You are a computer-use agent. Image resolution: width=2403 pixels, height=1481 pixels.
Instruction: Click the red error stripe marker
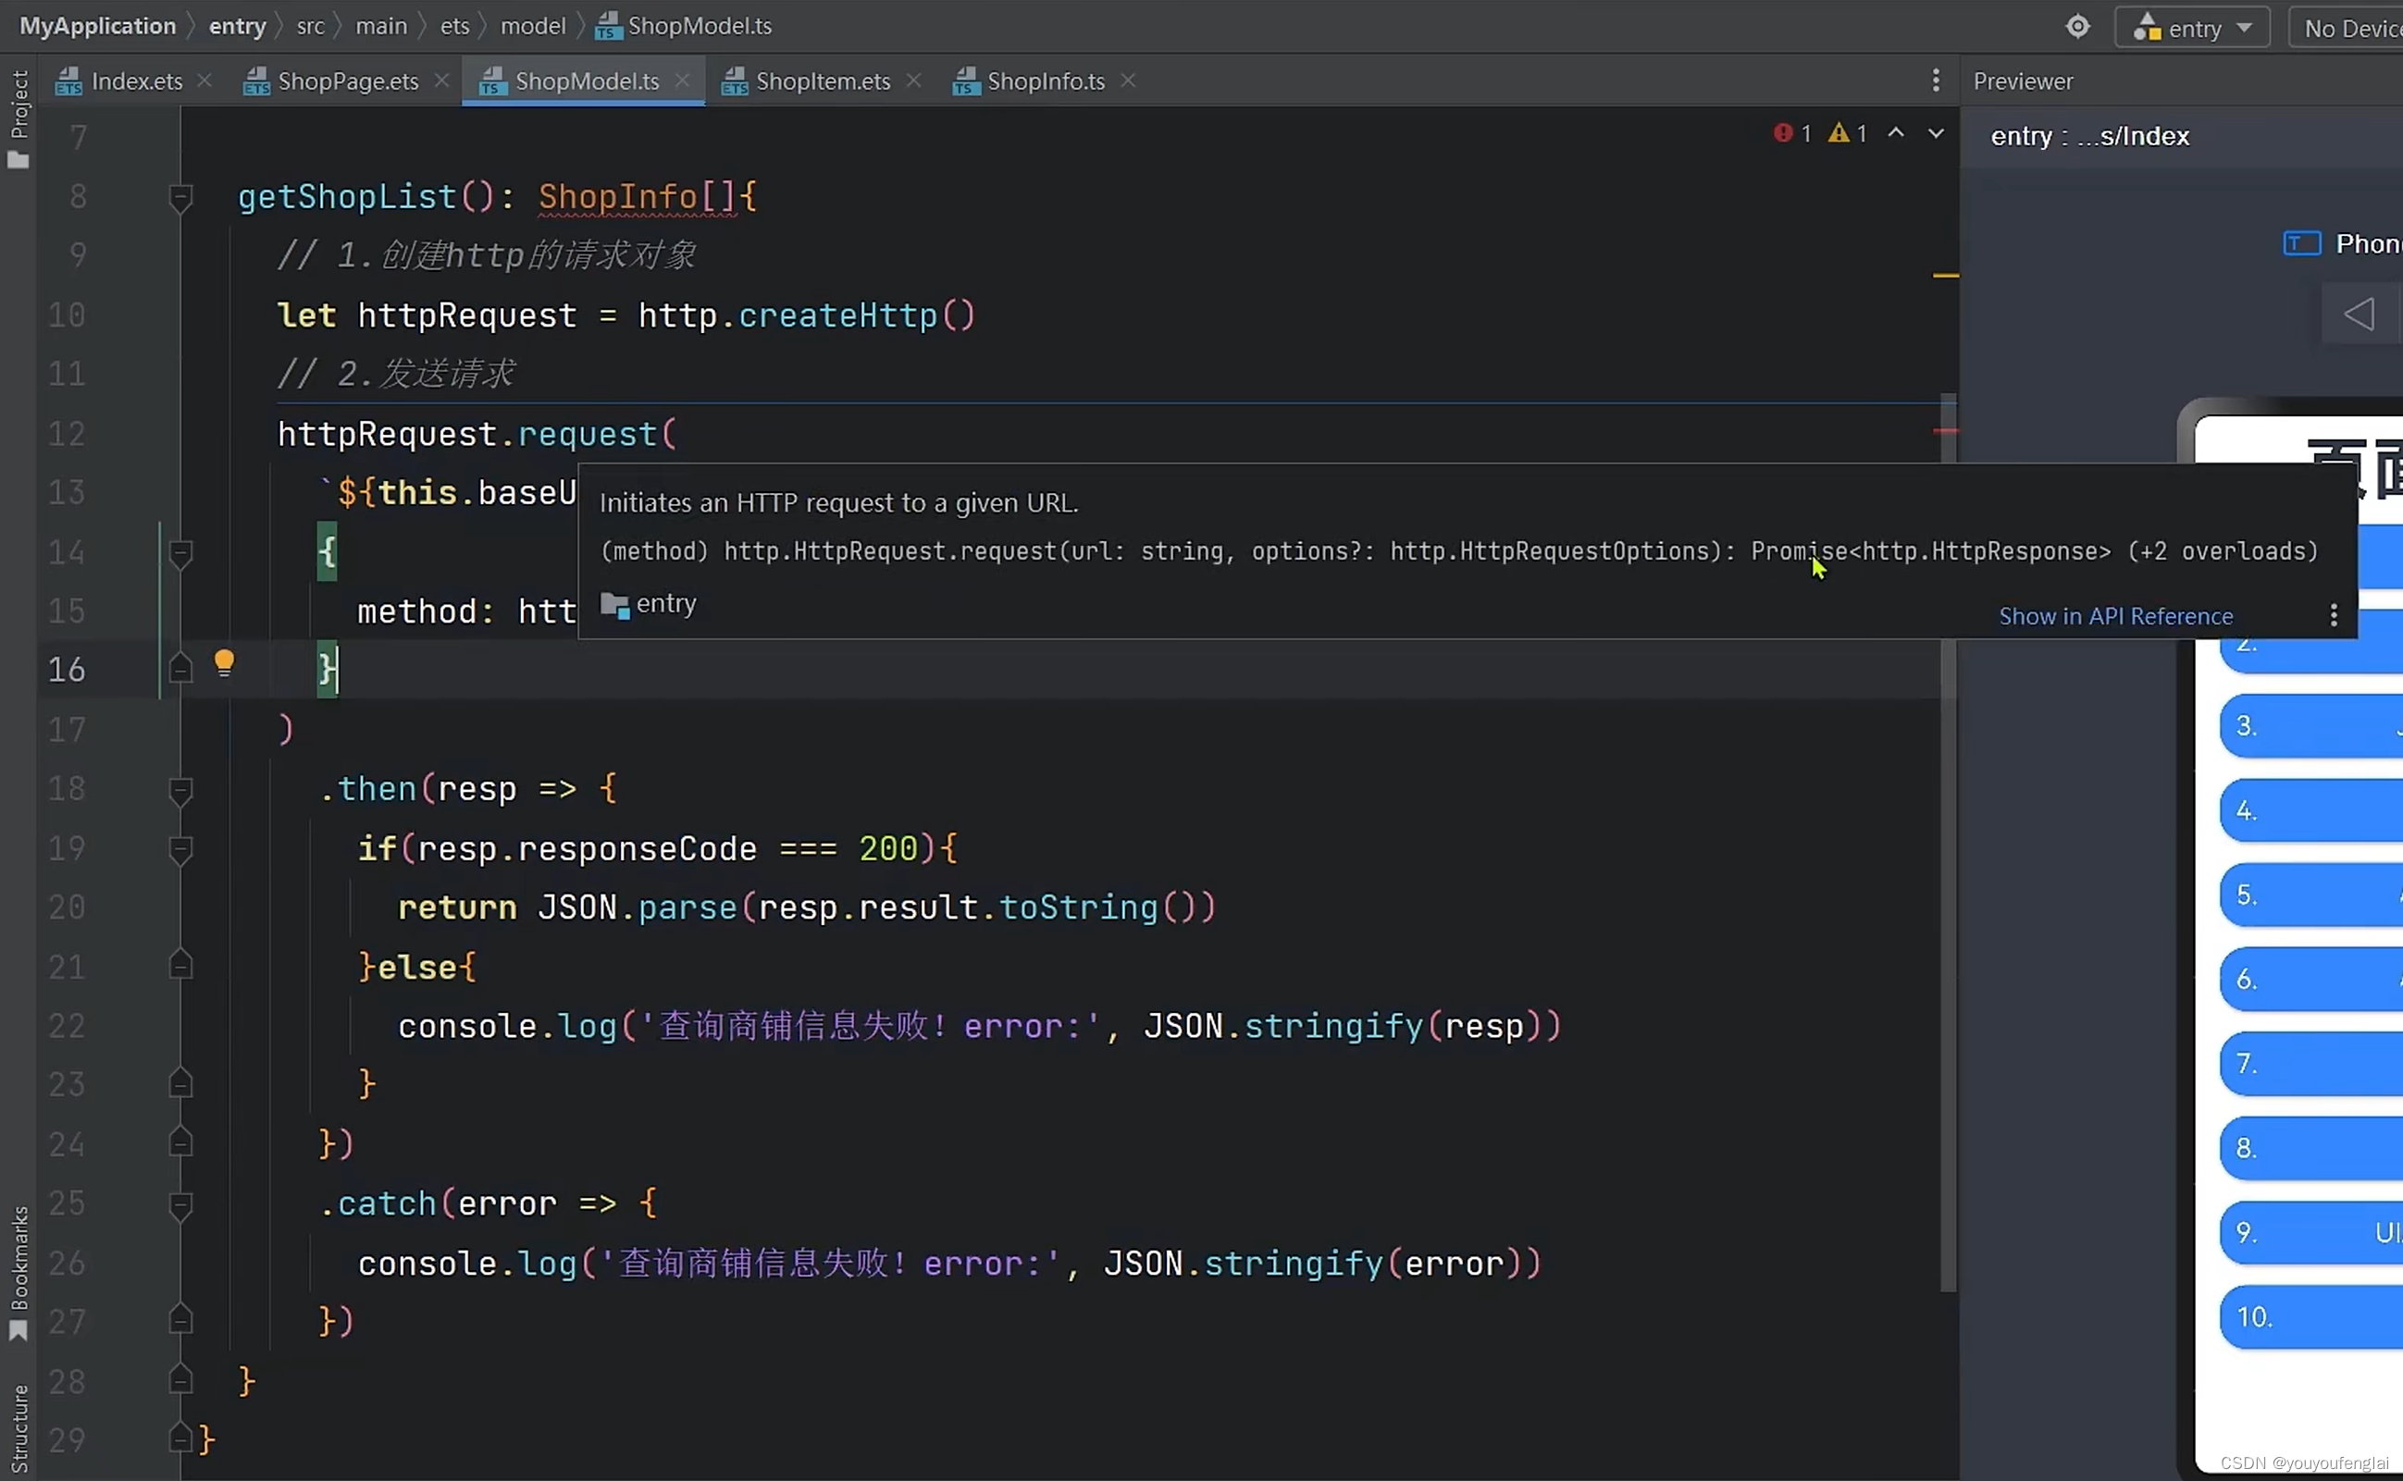(x=1946, y=430)
